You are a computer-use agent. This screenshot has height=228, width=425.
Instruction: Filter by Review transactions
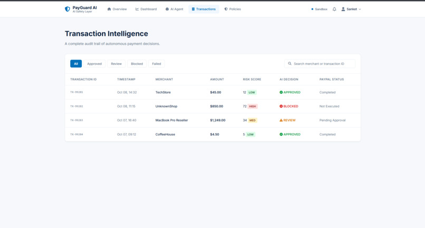coord(117,64)
